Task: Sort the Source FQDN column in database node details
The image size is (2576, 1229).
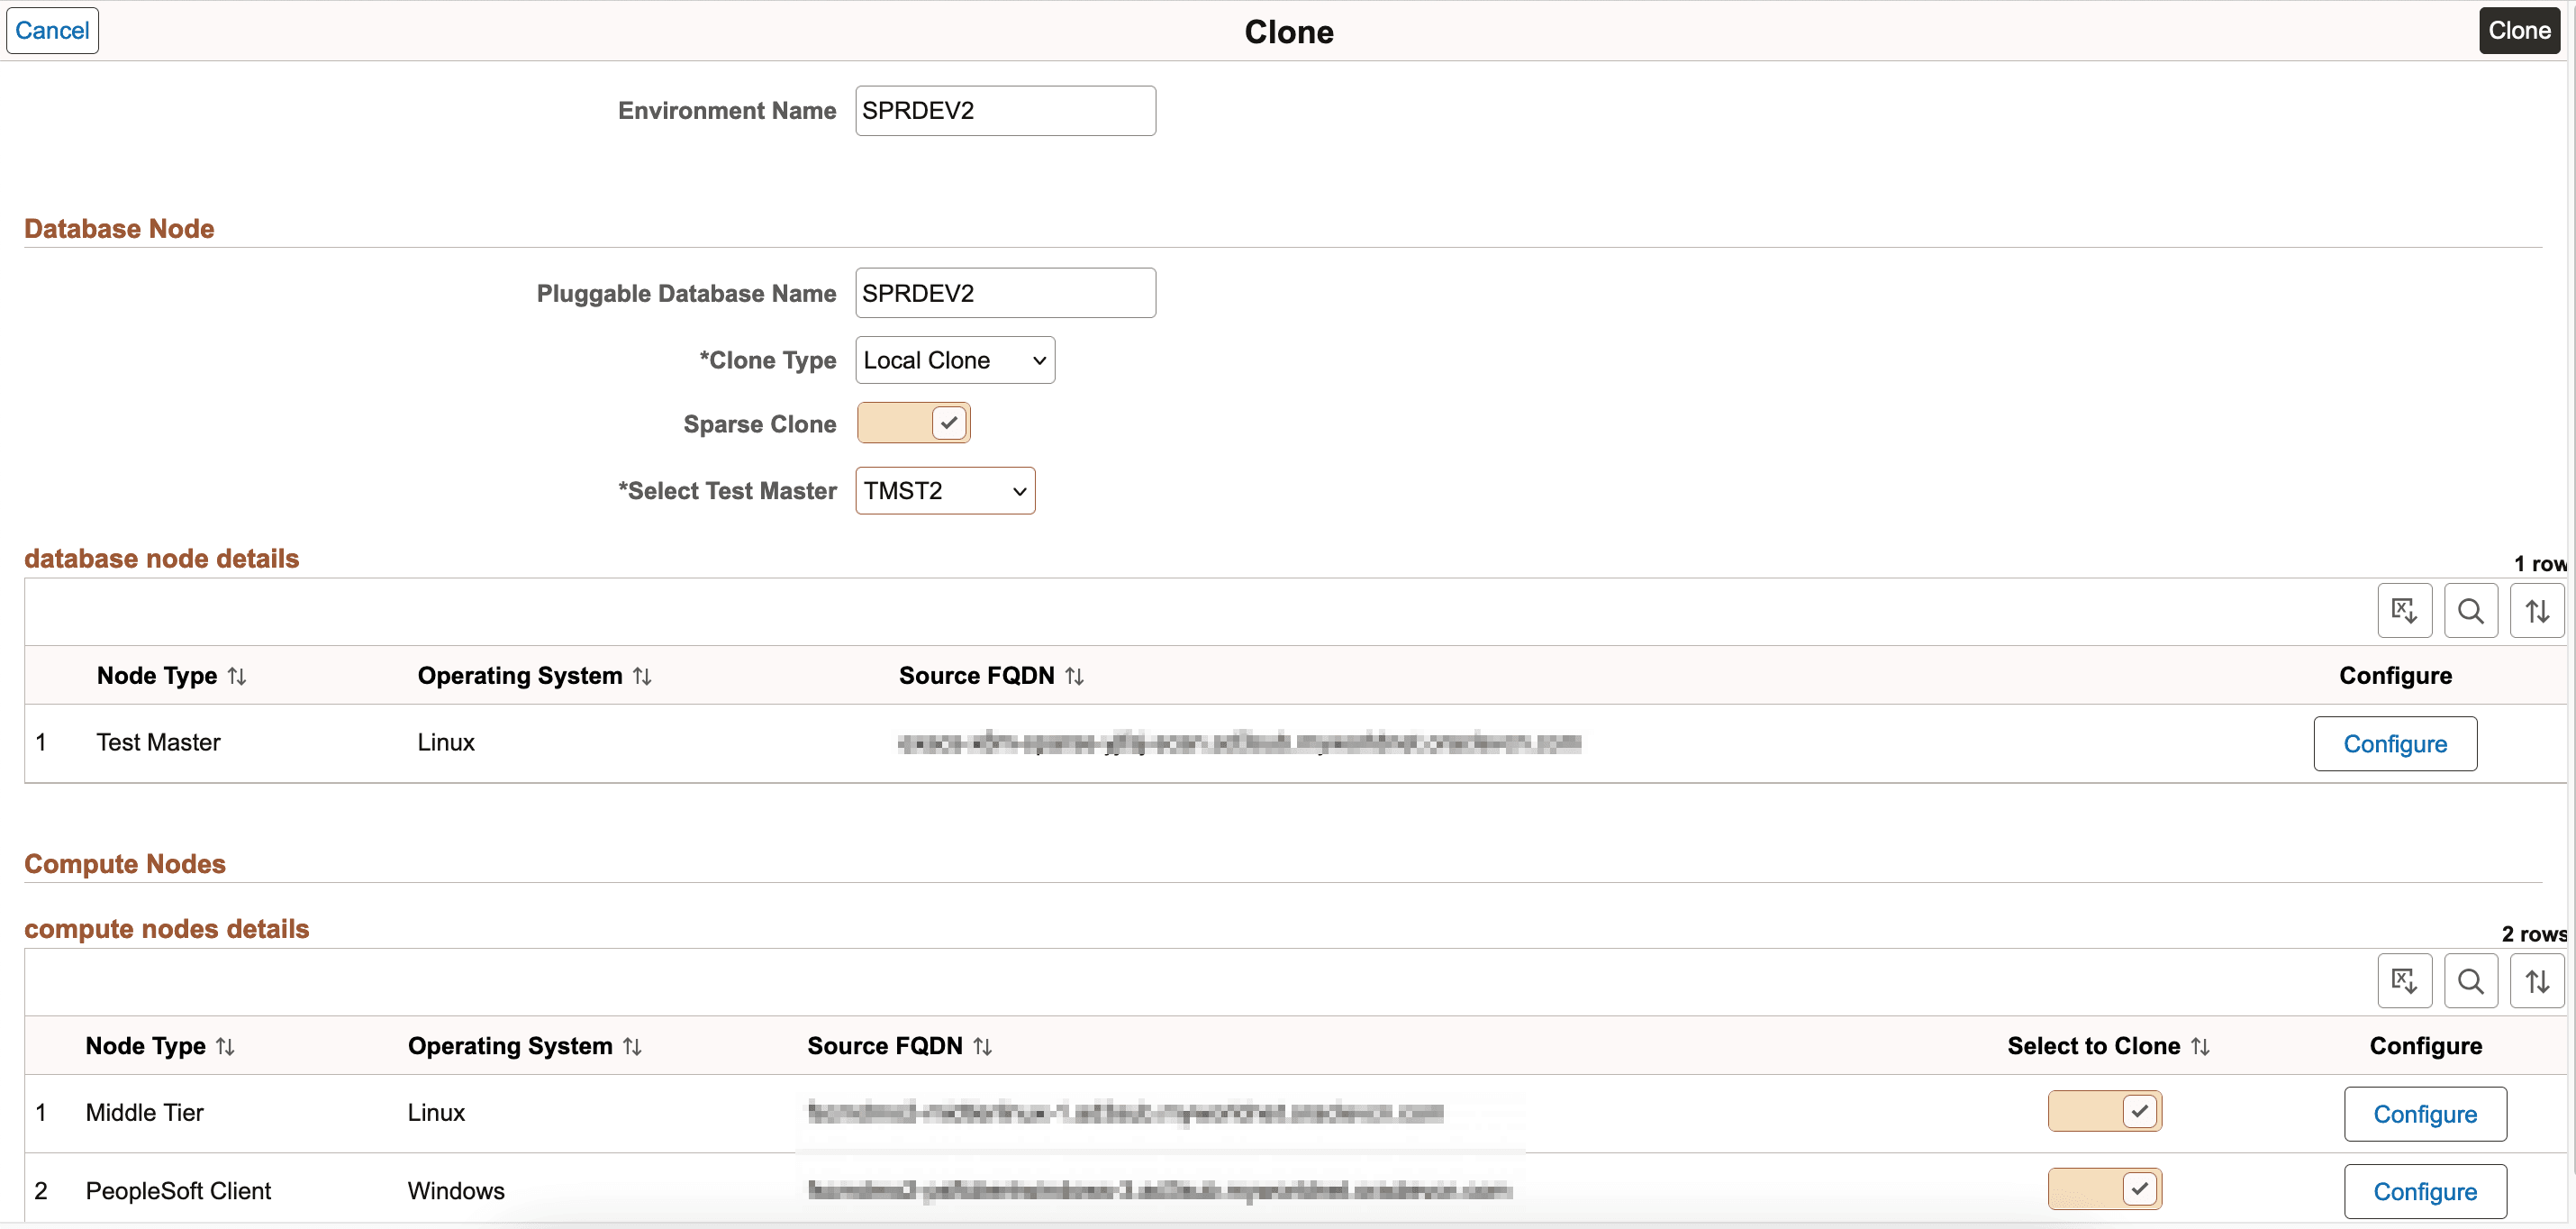Action: pyautogui.click(x=1074, y=676)
